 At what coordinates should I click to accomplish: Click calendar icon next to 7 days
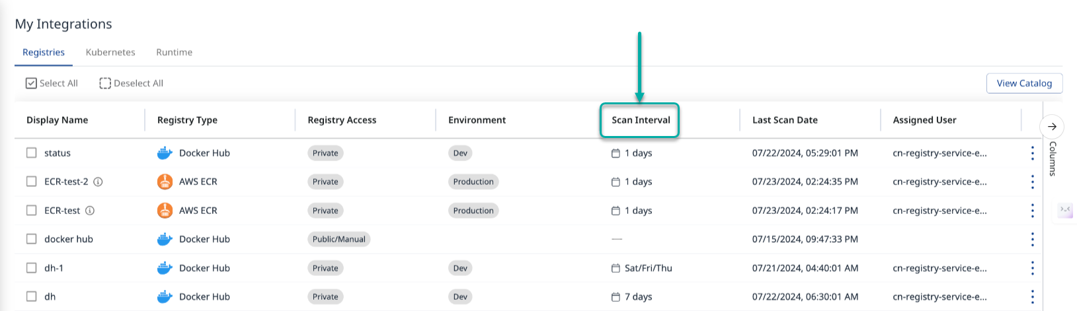tap(616, 297)
